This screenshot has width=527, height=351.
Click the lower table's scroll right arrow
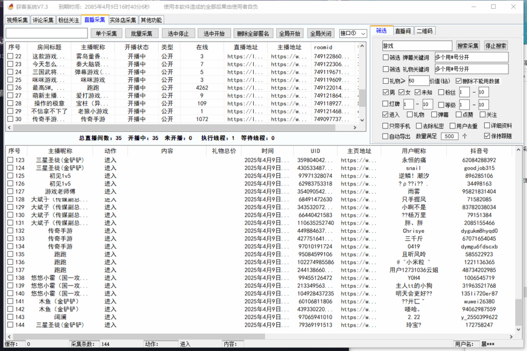pos(511,337)
